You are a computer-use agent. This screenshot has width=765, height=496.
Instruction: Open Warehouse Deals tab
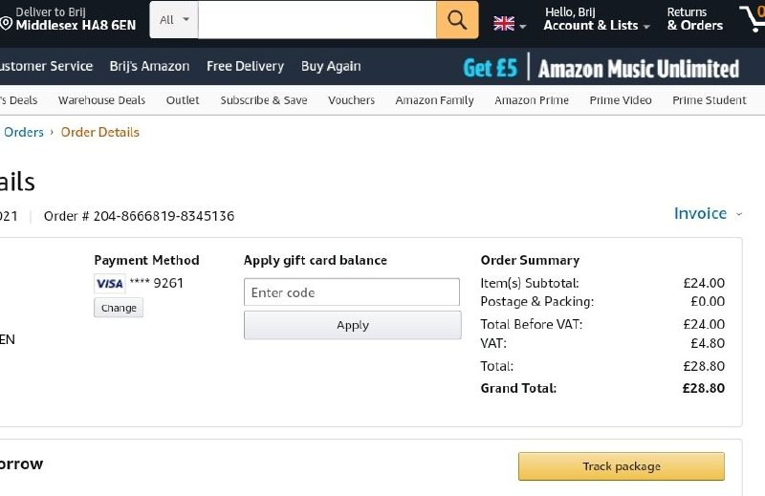click(x=101, y=100)
